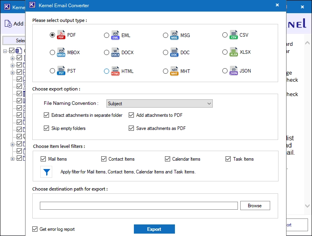
Task: Click the Kernel logo in dialog title bar
Action: [x=32, y=5]
